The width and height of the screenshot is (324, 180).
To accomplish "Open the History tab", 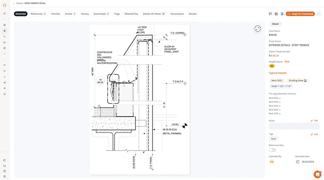I will (x=85, y=14).
